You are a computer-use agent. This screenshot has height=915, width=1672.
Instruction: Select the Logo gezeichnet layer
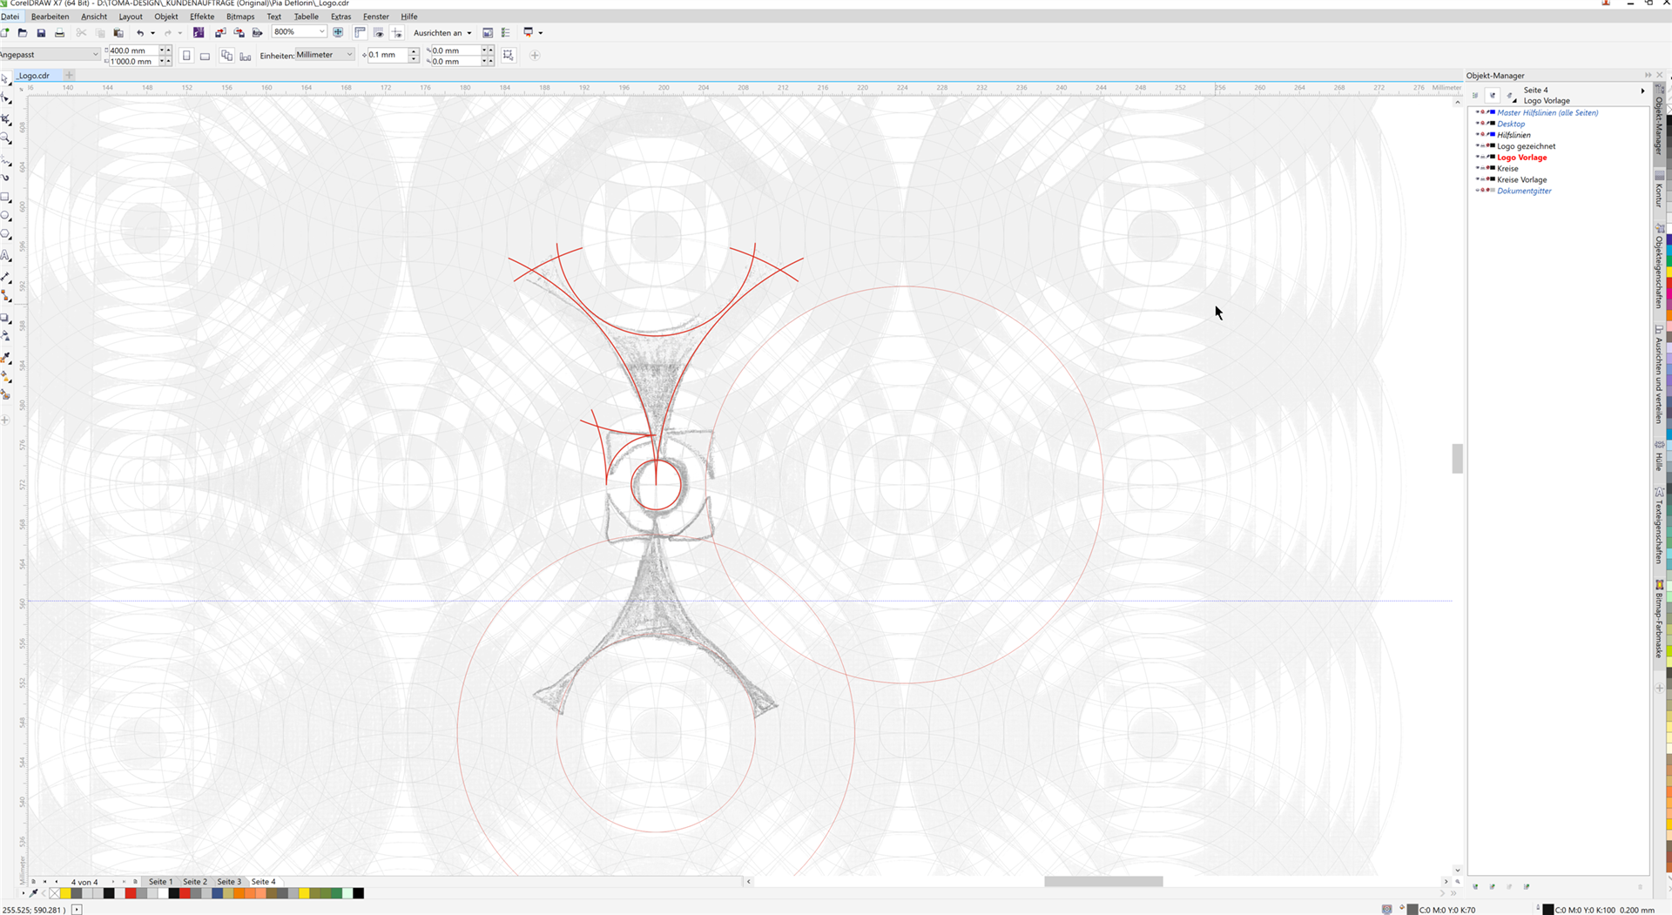[1526, 146]
